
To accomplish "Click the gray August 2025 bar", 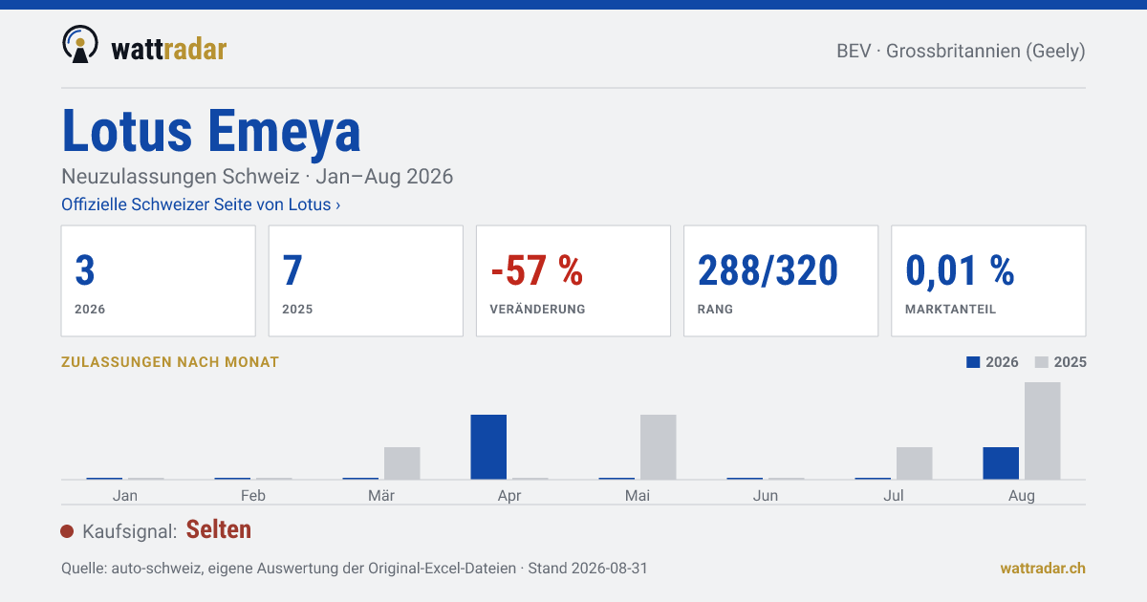I will [x=1043, y=431].
